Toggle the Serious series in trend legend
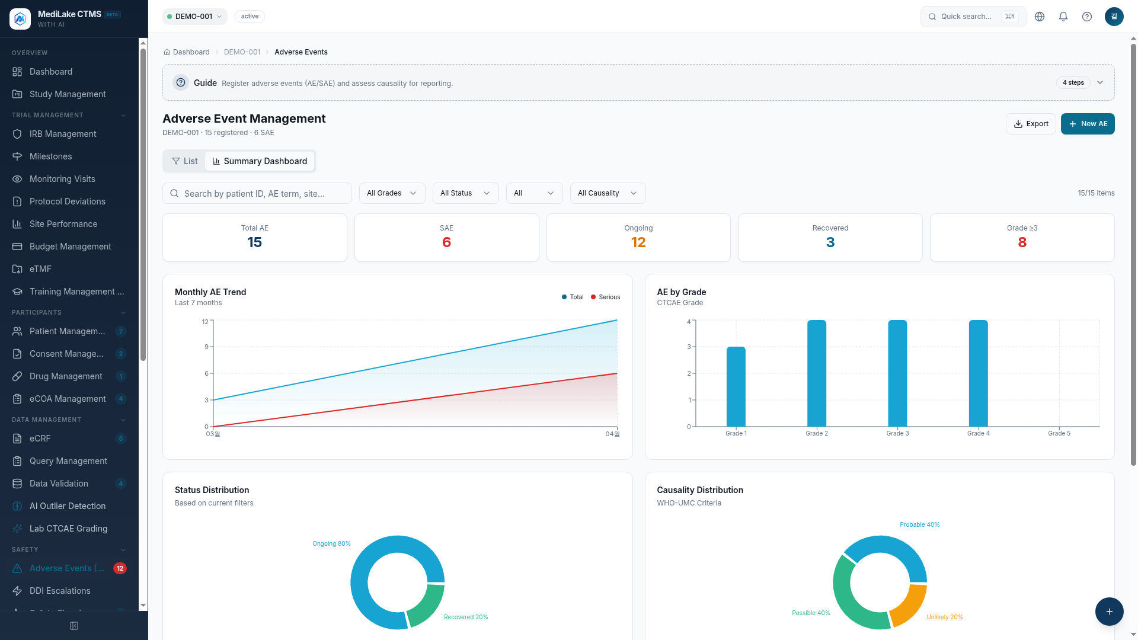 click(605, 297)
